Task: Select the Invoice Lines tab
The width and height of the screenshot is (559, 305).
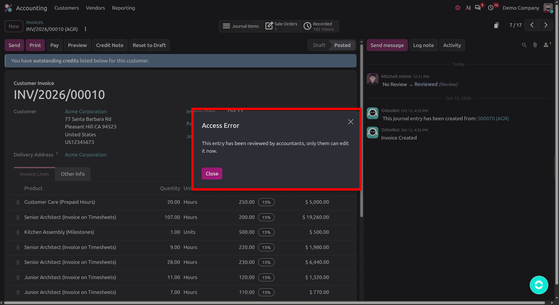Action: (x=34, y=174)
